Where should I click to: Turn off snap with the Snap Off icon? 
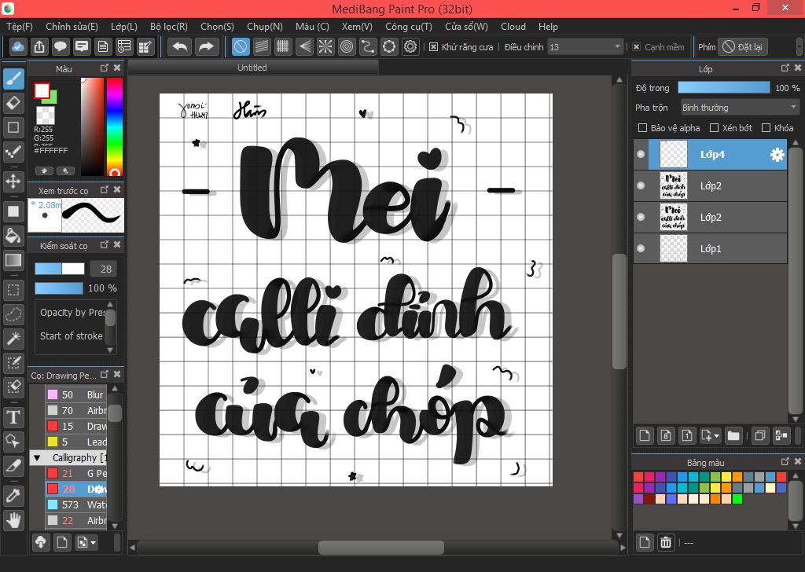pos(241,46)
